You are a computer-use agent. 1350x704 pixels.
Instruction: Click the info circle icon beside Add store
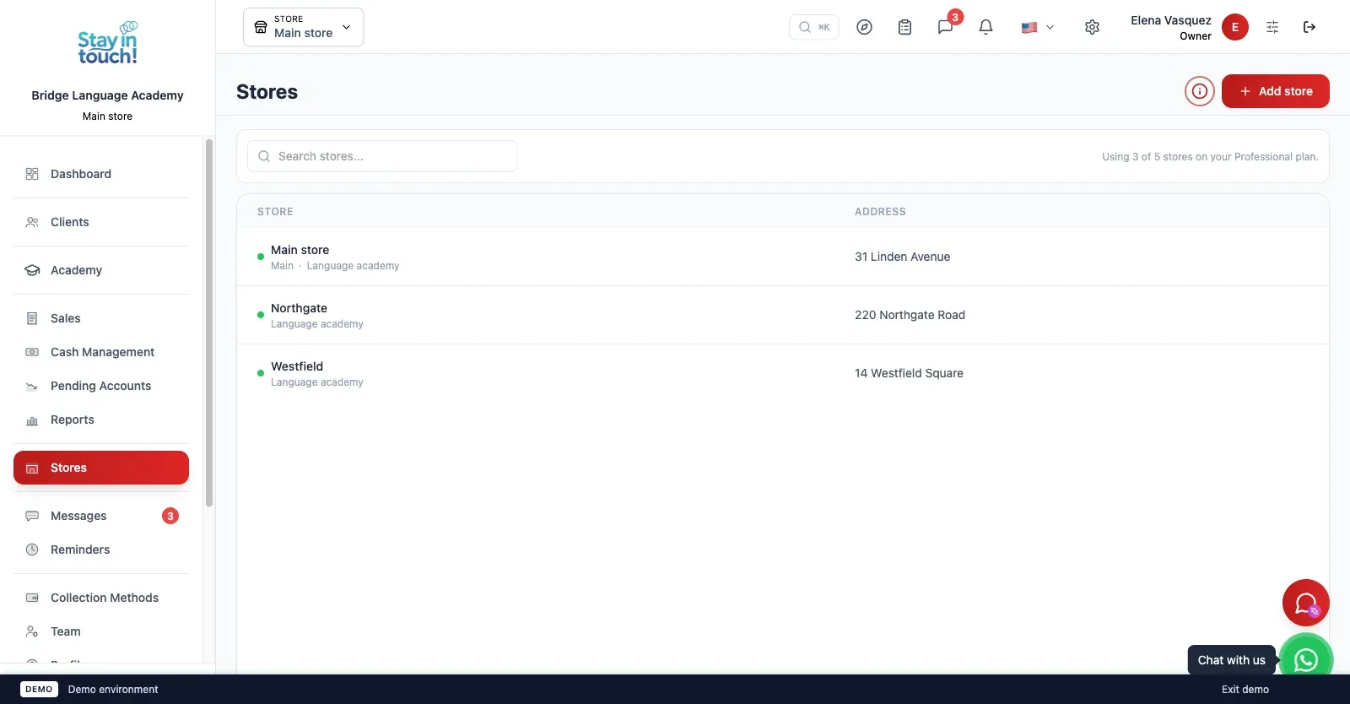point(1200,91)
